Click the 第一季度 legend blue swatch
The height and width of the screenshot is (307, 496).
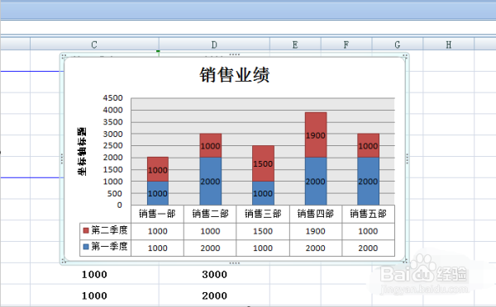click(86, 247)
